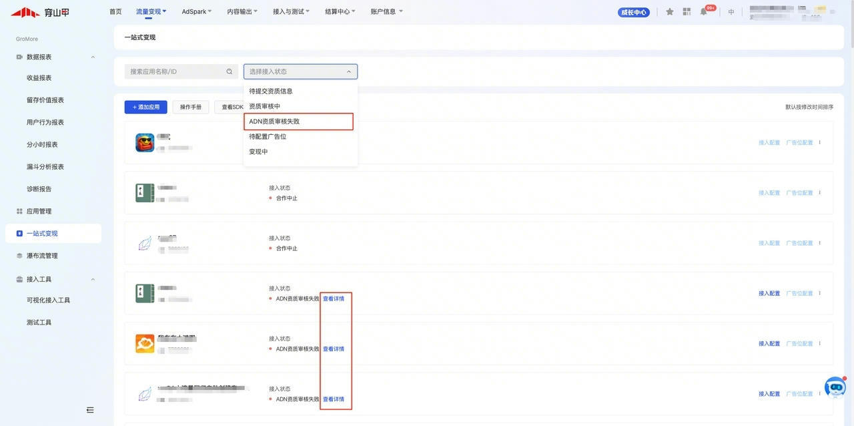Open more options for the first app row
Image resolution: width=854 pixels, height=426 pixels.
(x=820, y=142)
